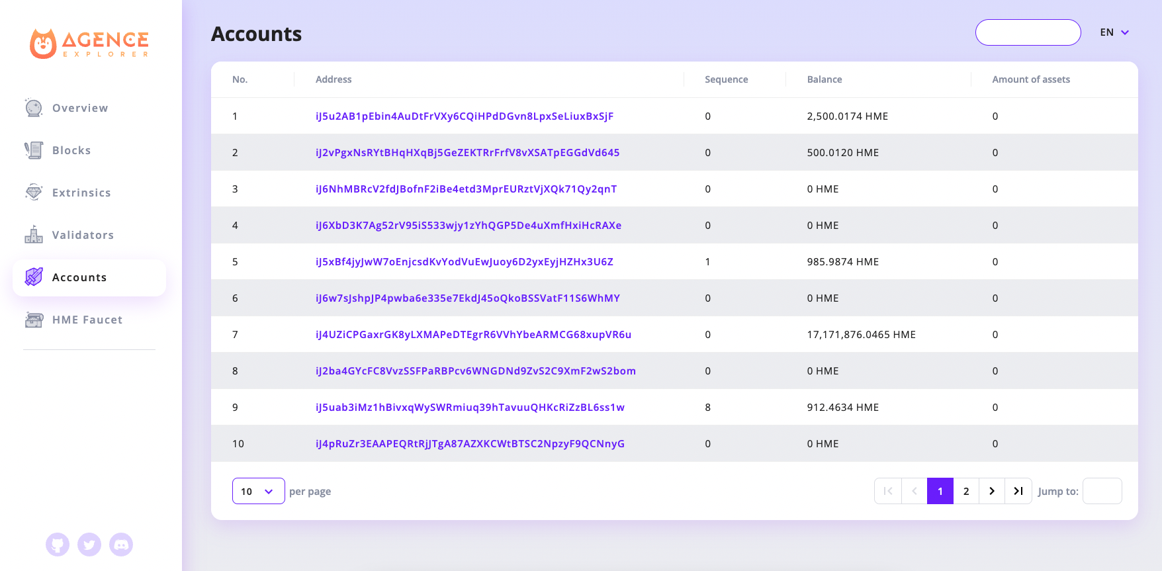The height and width of the screenshot is (571, 1162).
Task: Expand the EN language dropdown
Action: click(1114, 32)
